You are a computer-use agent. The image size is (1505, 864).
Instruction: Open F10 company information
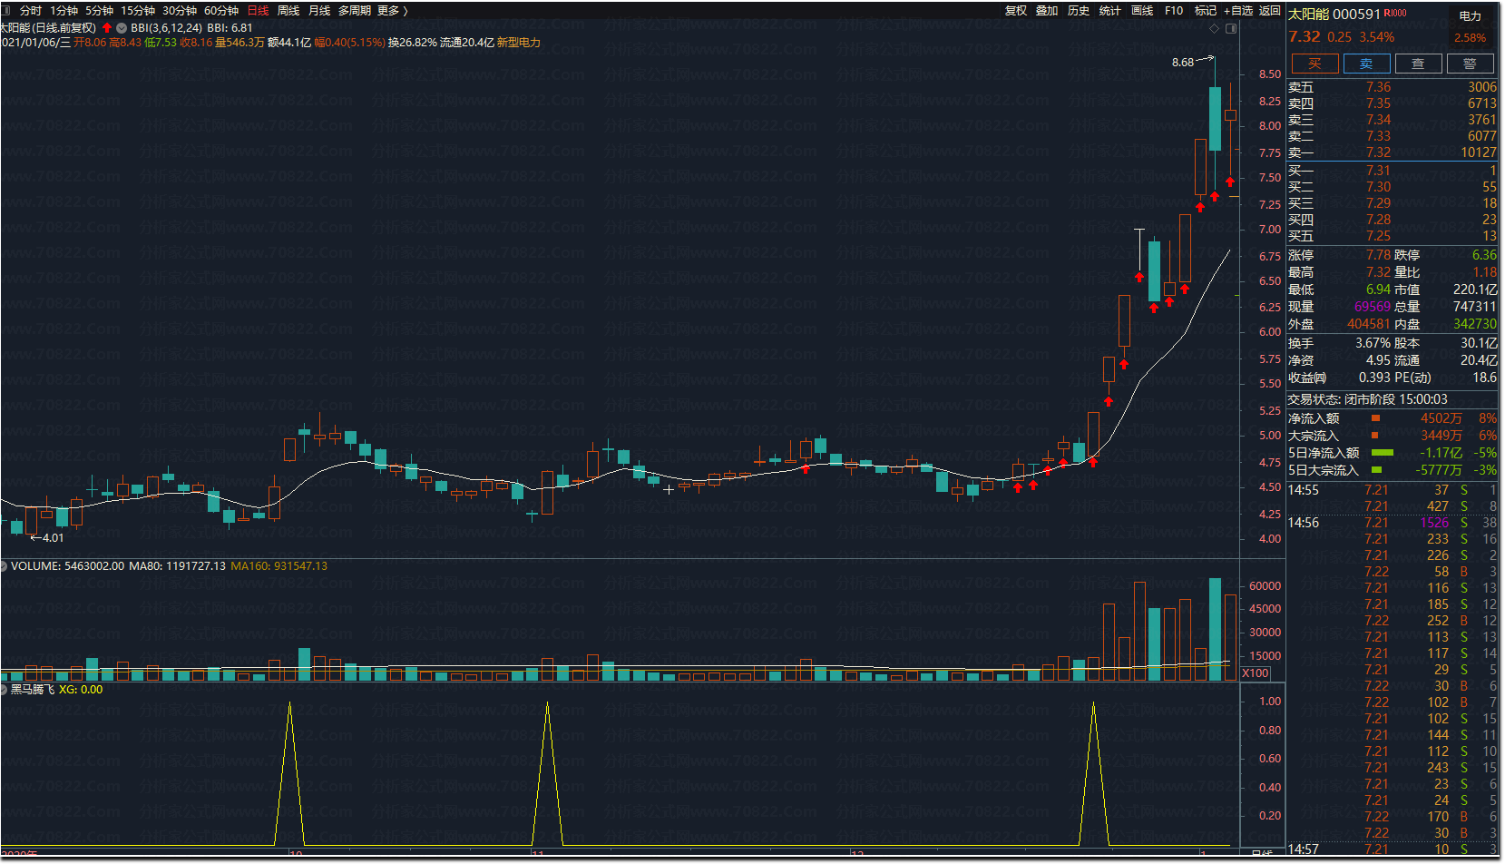pyautogui.click(x=1174, y=11)
